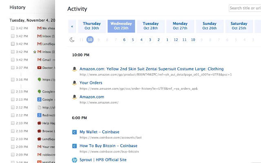The height and width of the screenshot is (163, 261).
Task: Open the Amazon.com link
Action: coord(92,97)
